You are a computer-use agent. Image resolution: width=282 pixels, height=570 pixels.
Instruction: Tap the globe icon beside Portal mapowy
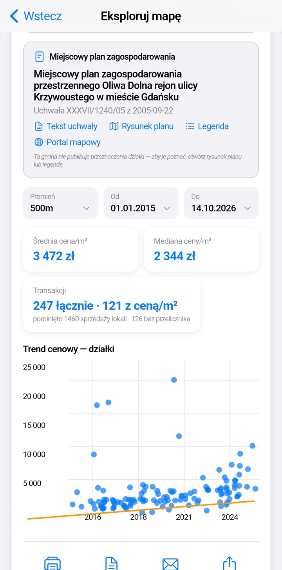39,142
